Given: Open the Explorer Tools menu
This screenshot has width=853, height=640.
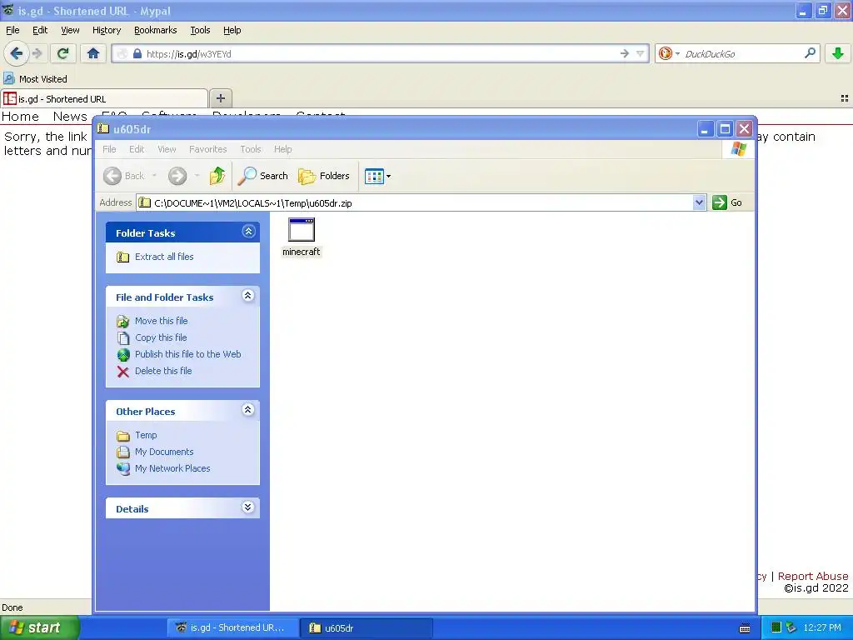Looking at the screenshot, I should click(250, 149).
